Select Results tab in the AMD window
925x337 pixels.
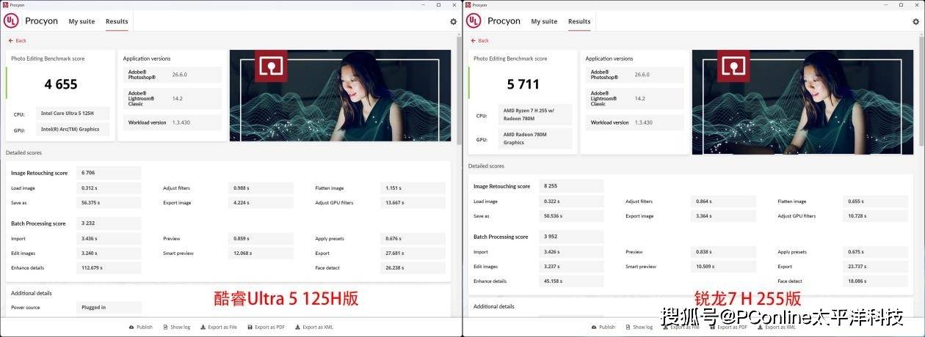pyautogui.click(x=579, y=22)
